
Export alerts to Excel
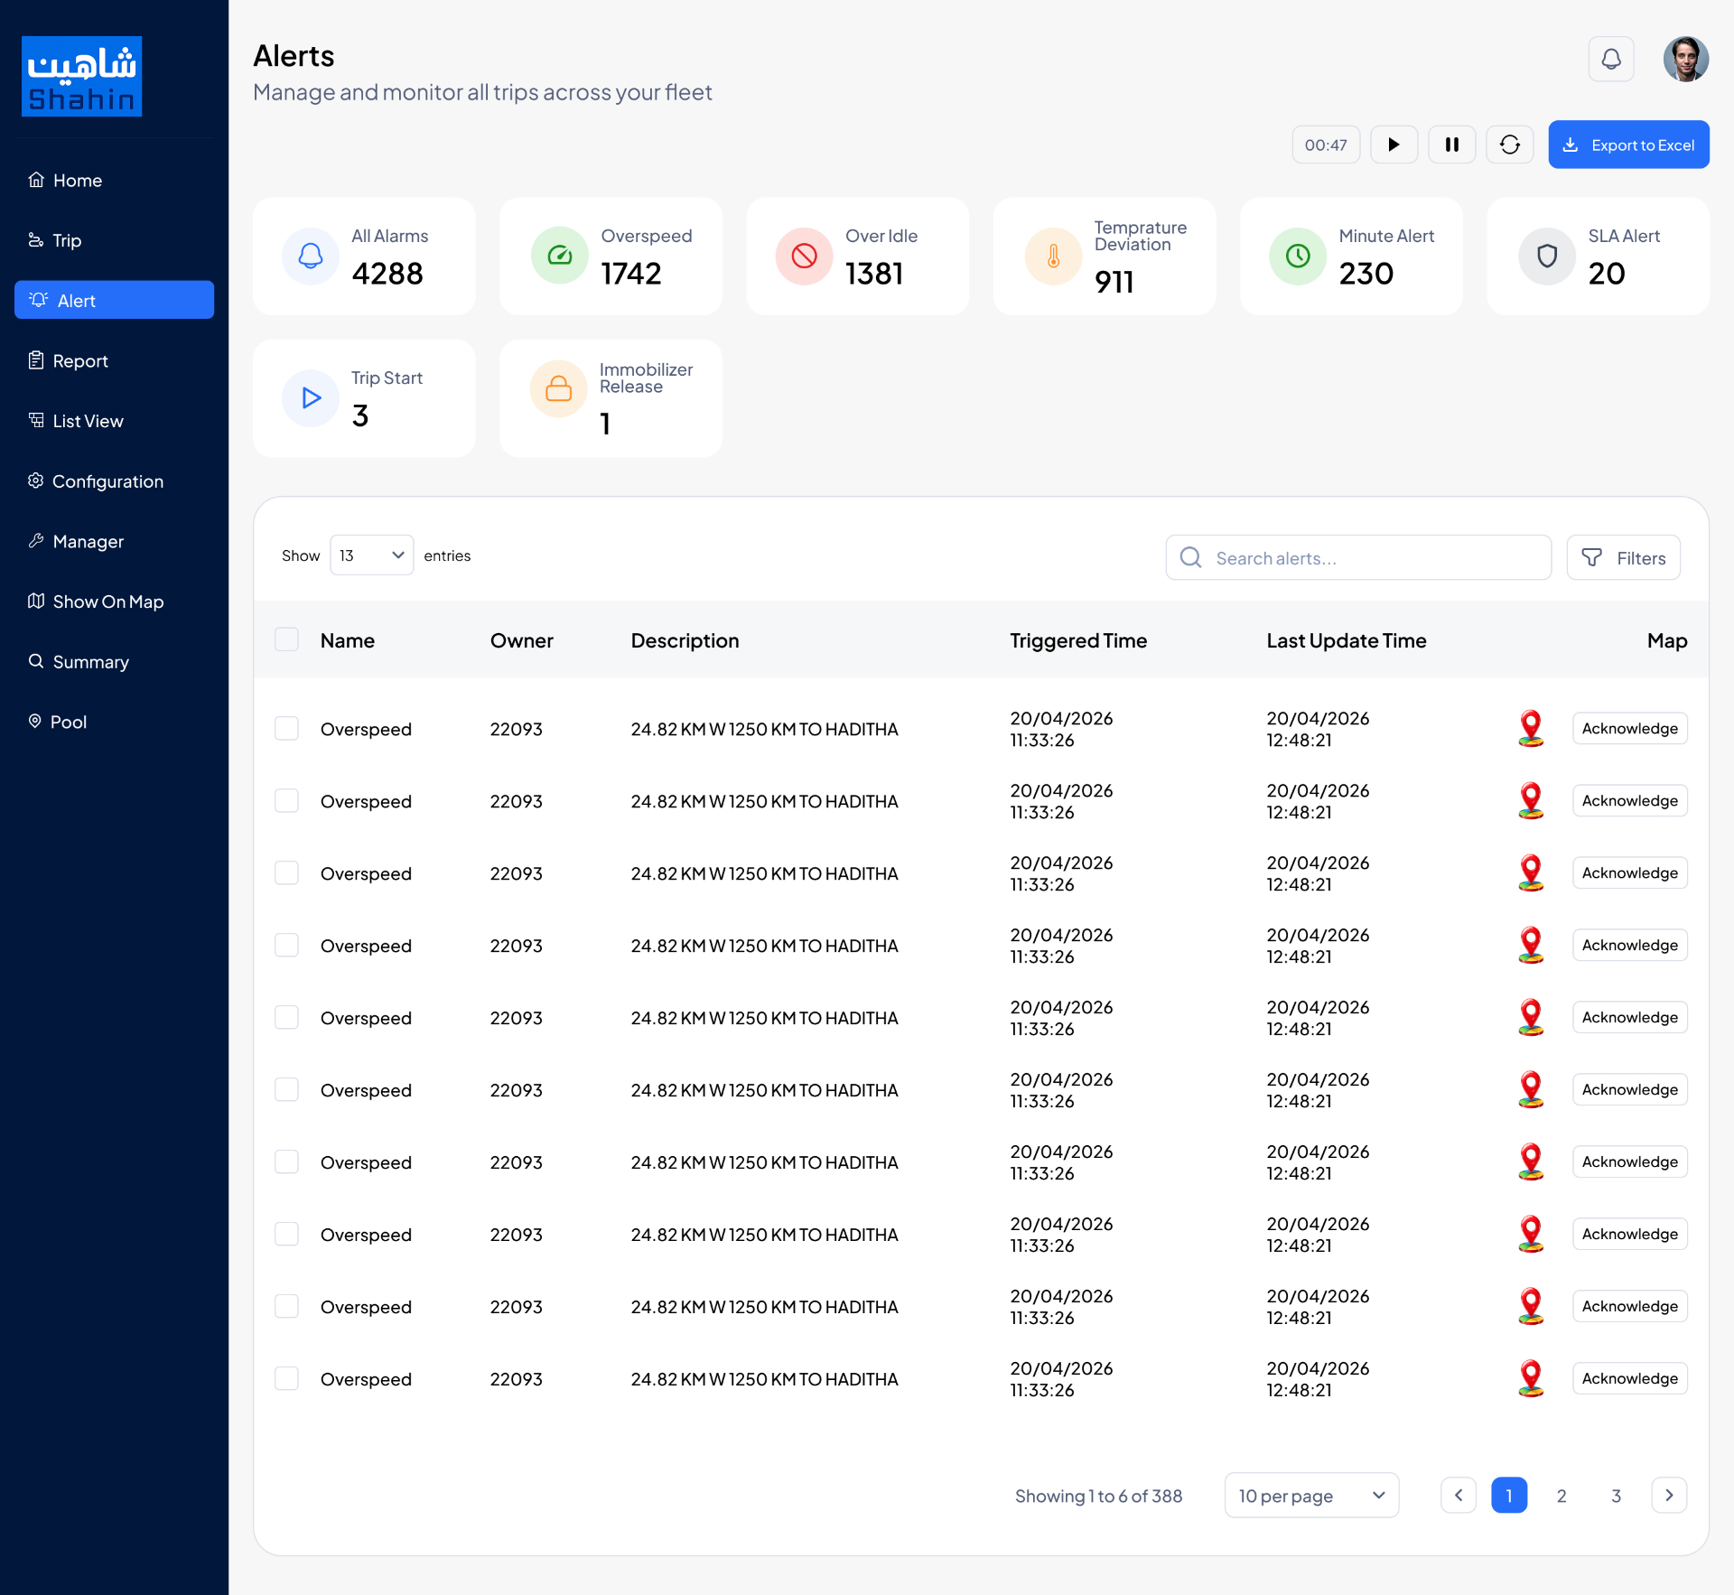[x=1628, y=145]
